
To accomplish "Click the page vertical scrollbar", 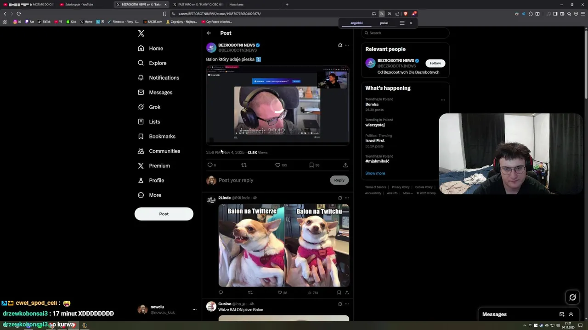I will pyautogui.click(x=586, y=174).
